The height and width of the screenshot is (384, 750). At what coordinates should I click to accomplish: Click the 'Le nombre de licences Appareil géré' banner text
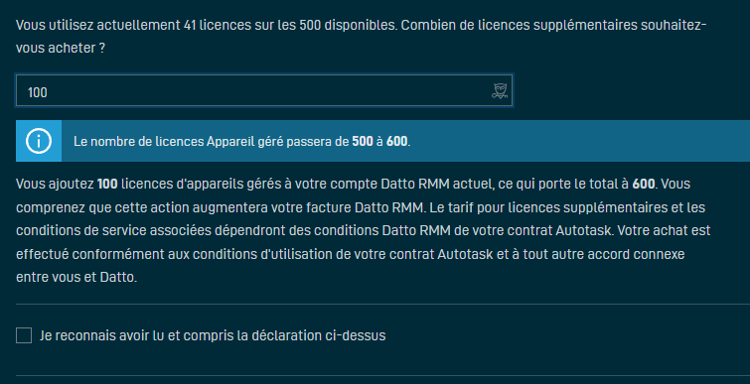pos(241,141)
